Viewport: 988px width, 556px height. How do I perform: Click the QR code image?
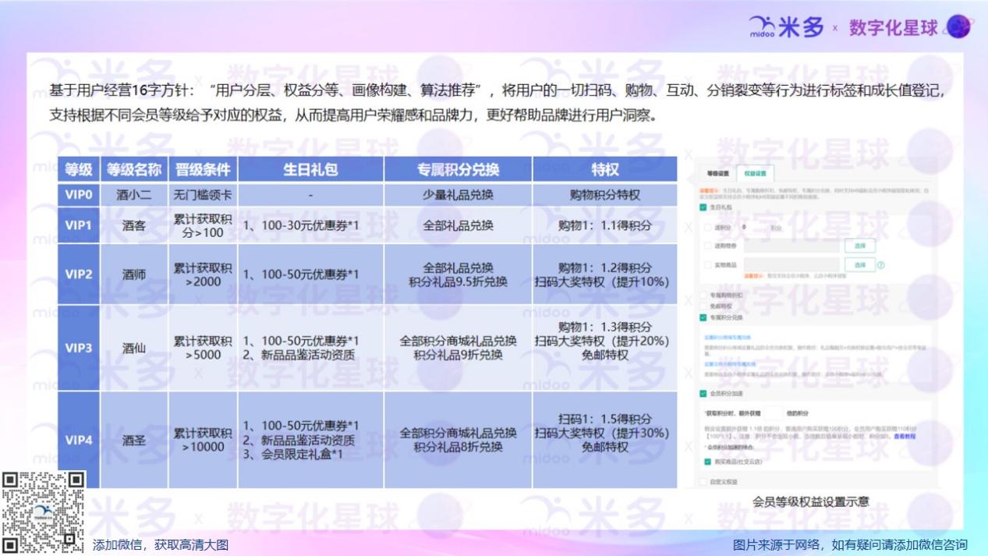[44, 512]
